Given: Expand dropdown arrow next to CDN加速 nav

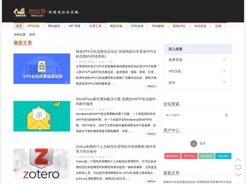Looking at the screenshot, I should (148, 26).
